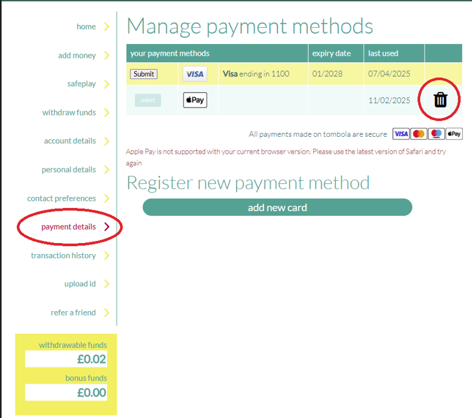
Task: Select the payment details menu item
Action: click(69, 227)
